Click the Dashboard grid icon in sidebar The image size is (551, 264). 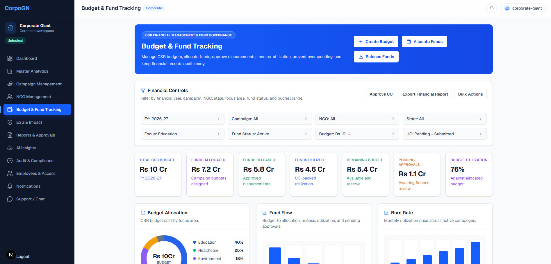10,58
